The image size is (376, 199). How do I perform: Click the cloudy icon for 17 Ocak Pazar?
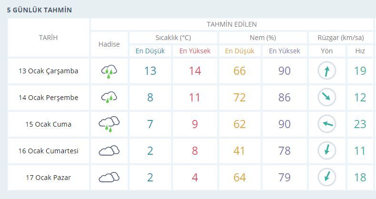[x=109, y=178]
